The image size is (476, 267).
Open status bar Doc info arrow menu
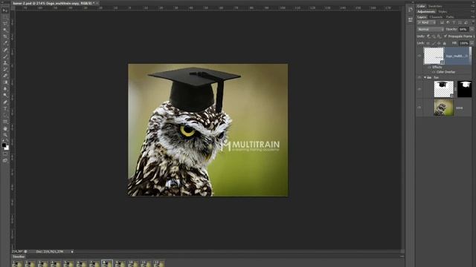[x=72, y=251]
